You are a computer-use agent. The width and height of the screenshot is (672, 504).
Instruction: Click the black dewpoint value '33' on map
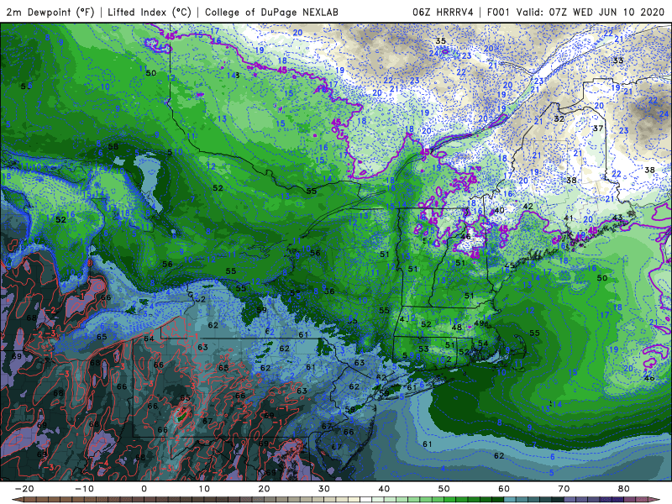[618, 60]
